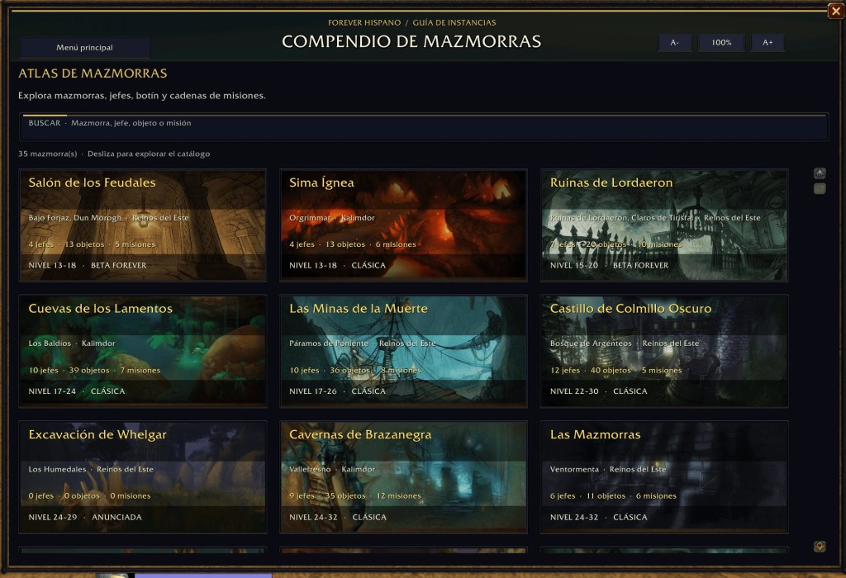
Task: Reset zoom with 100% button
Action: [x=721, y=43]
